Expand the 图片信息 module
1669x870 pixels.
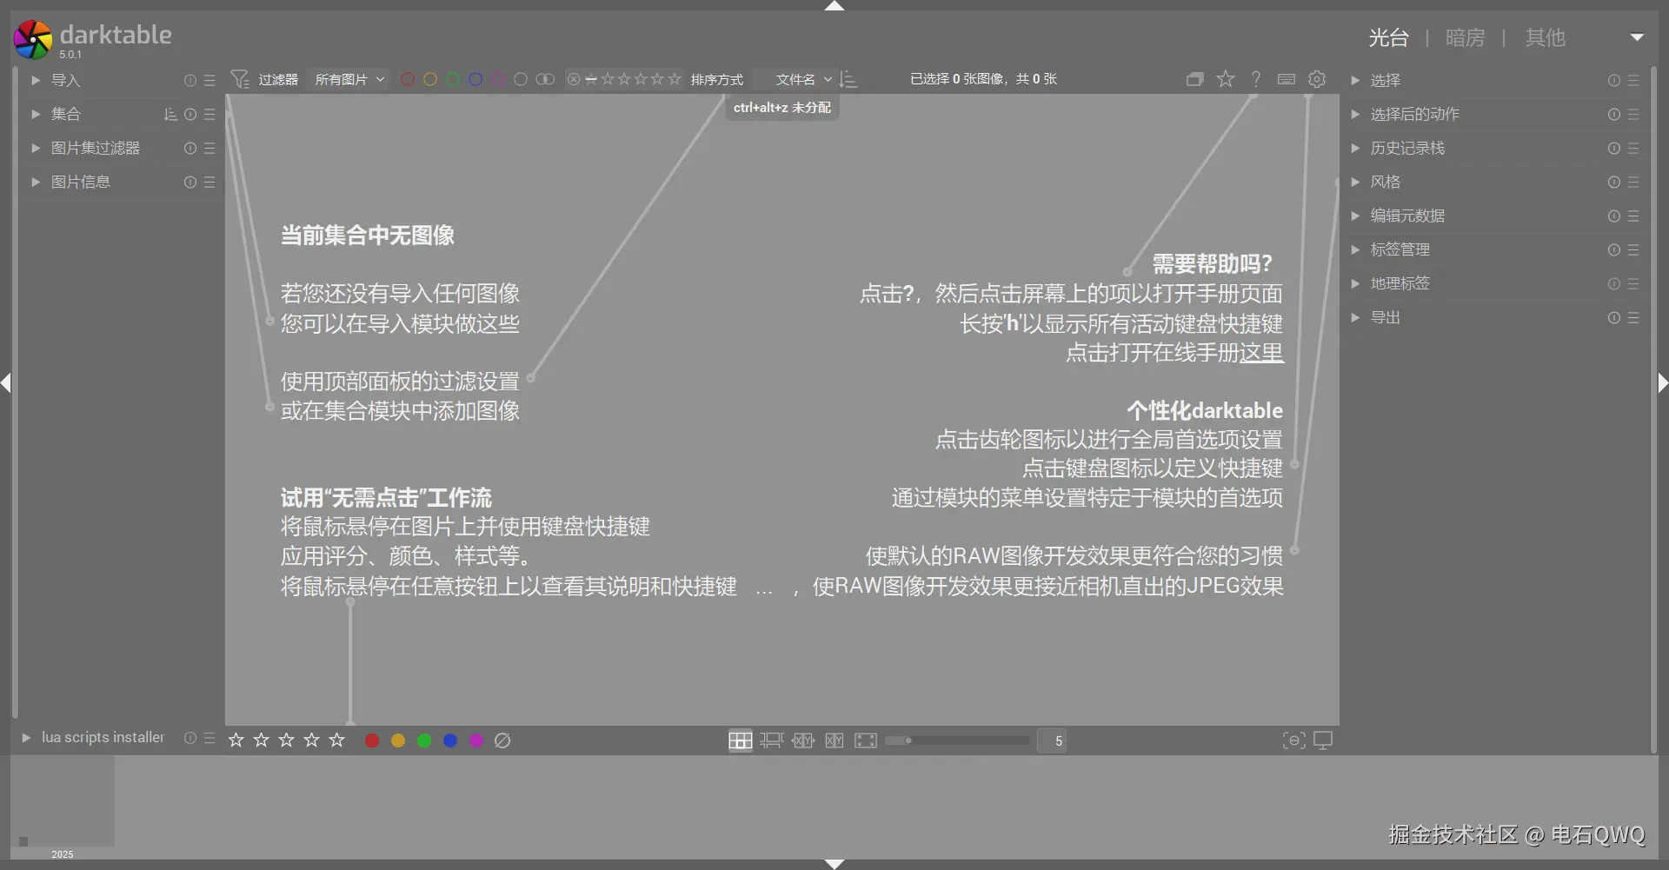(36, 182)
